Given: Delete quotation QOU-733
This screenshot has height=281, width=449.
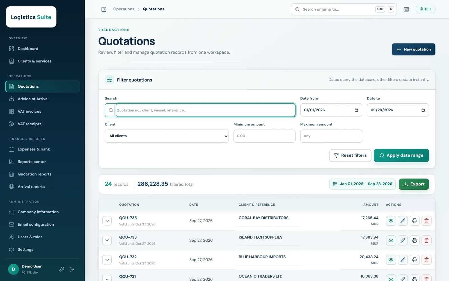Looking at the screenshot, I should tap(427, 240).
